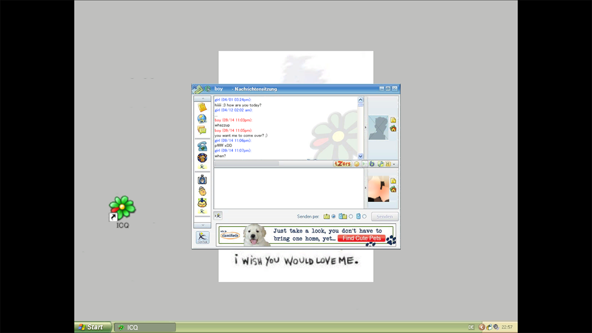Click the message text input area
Screen dimensions: 592x333
coord(288,188)
